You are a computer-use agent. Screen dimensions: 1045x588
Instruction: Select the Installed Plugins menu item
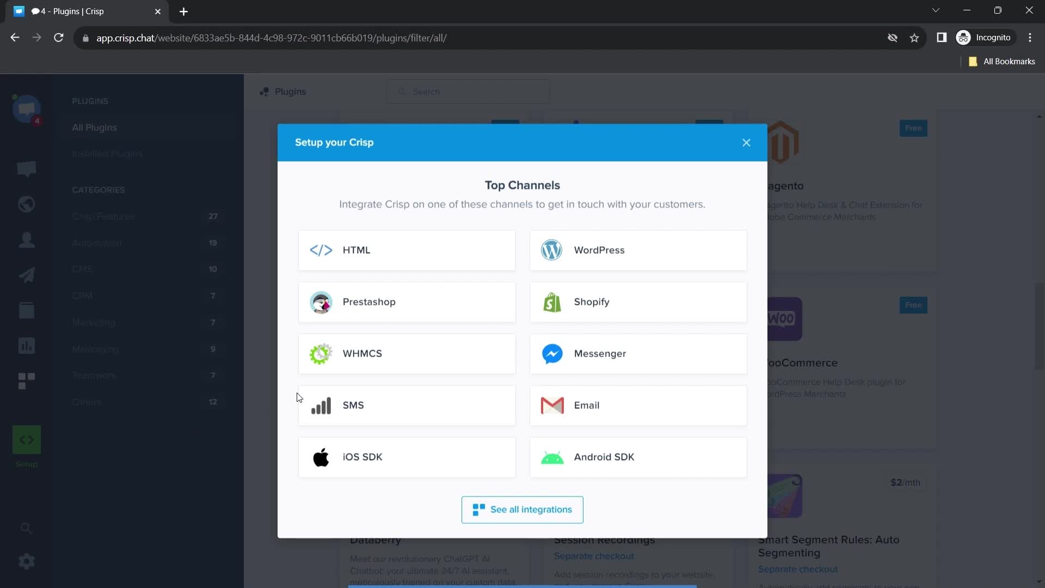pos(107,154)
